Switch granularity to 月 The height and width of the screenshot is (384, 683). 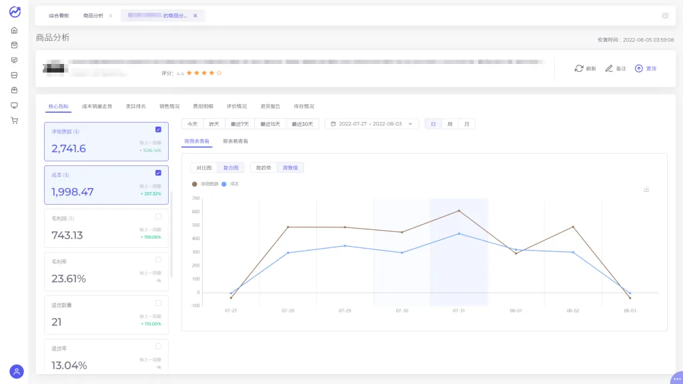click(466, 124)
